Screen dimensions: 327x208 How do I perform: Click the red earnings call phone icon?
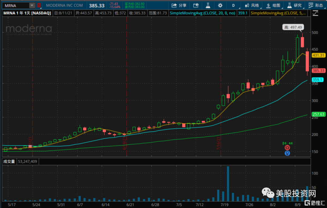point(287,148)
